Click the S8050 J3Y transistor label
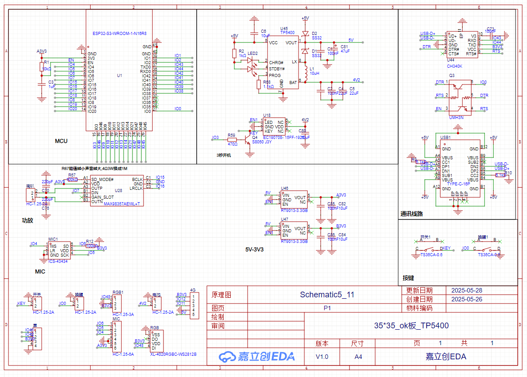The width and height of the screenshot is (527, 377). (261, 142)
